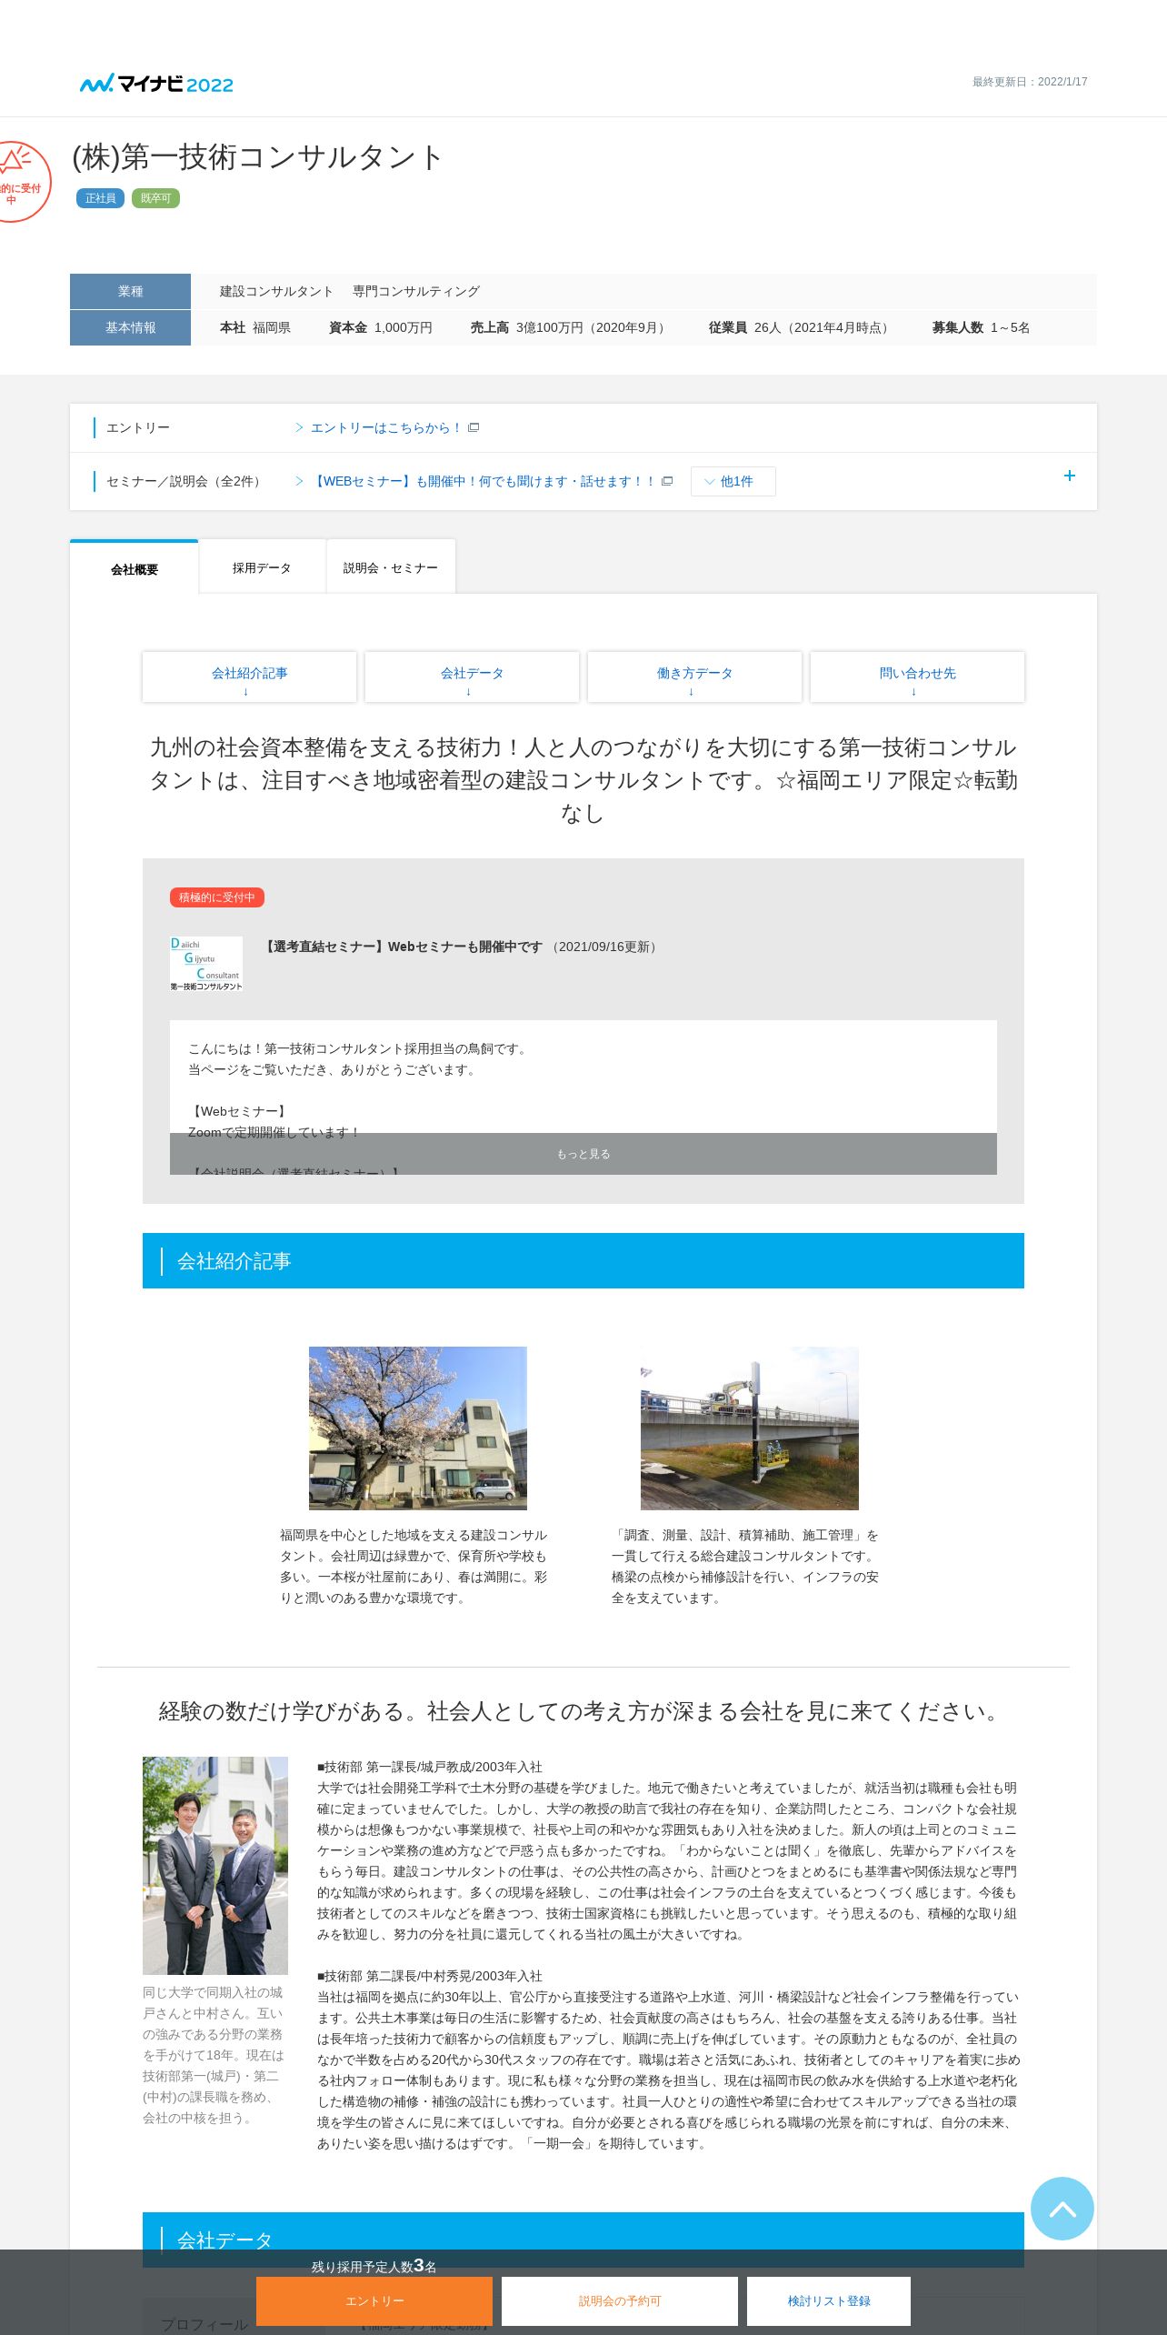
Task: Click the external window icon next to エントリーはこちらから
Action: coord(474,427)
